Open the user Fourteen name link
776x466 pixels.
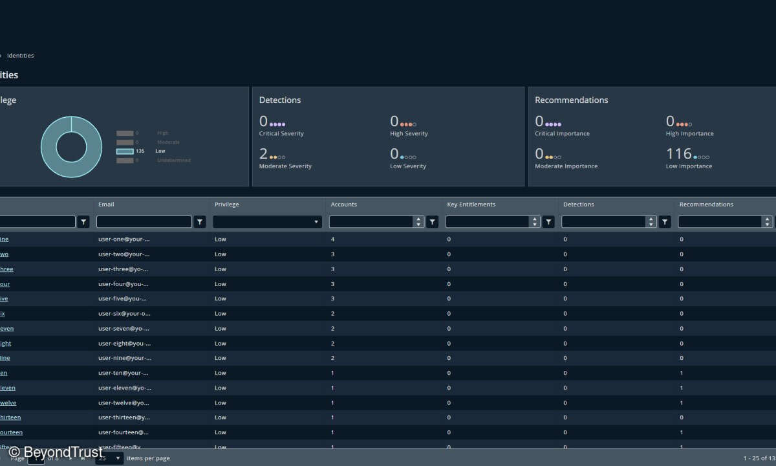[x=11, y=432]
